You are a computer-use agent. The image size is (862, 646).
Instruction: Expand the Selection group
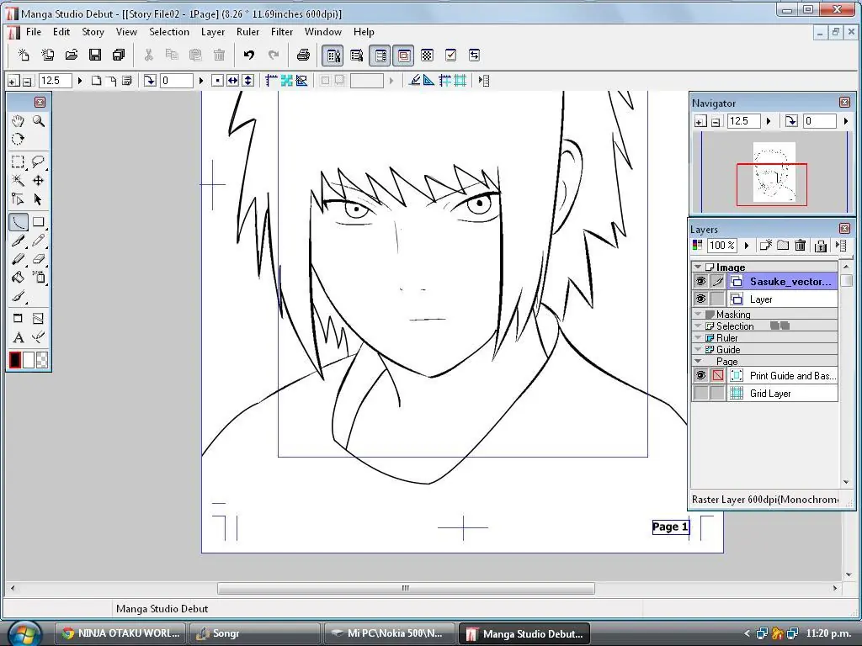point(698,326)
